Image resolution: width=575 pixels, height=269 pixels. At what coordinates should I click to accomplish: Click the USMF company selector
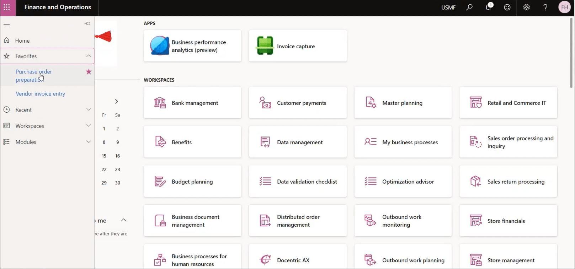click(x=448, y=7)
